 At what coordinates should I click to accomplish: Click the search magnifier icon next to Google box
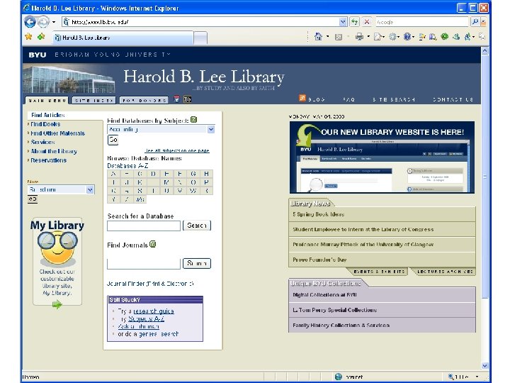point(475,22)
